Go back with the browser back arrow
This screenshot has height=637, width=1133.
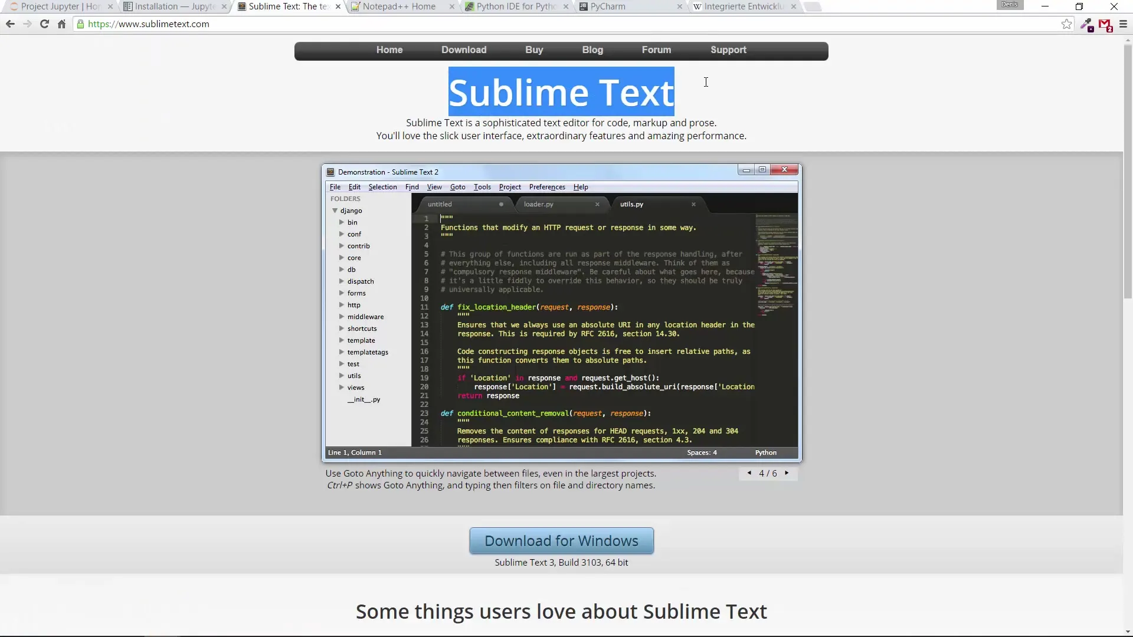point(10,24)
